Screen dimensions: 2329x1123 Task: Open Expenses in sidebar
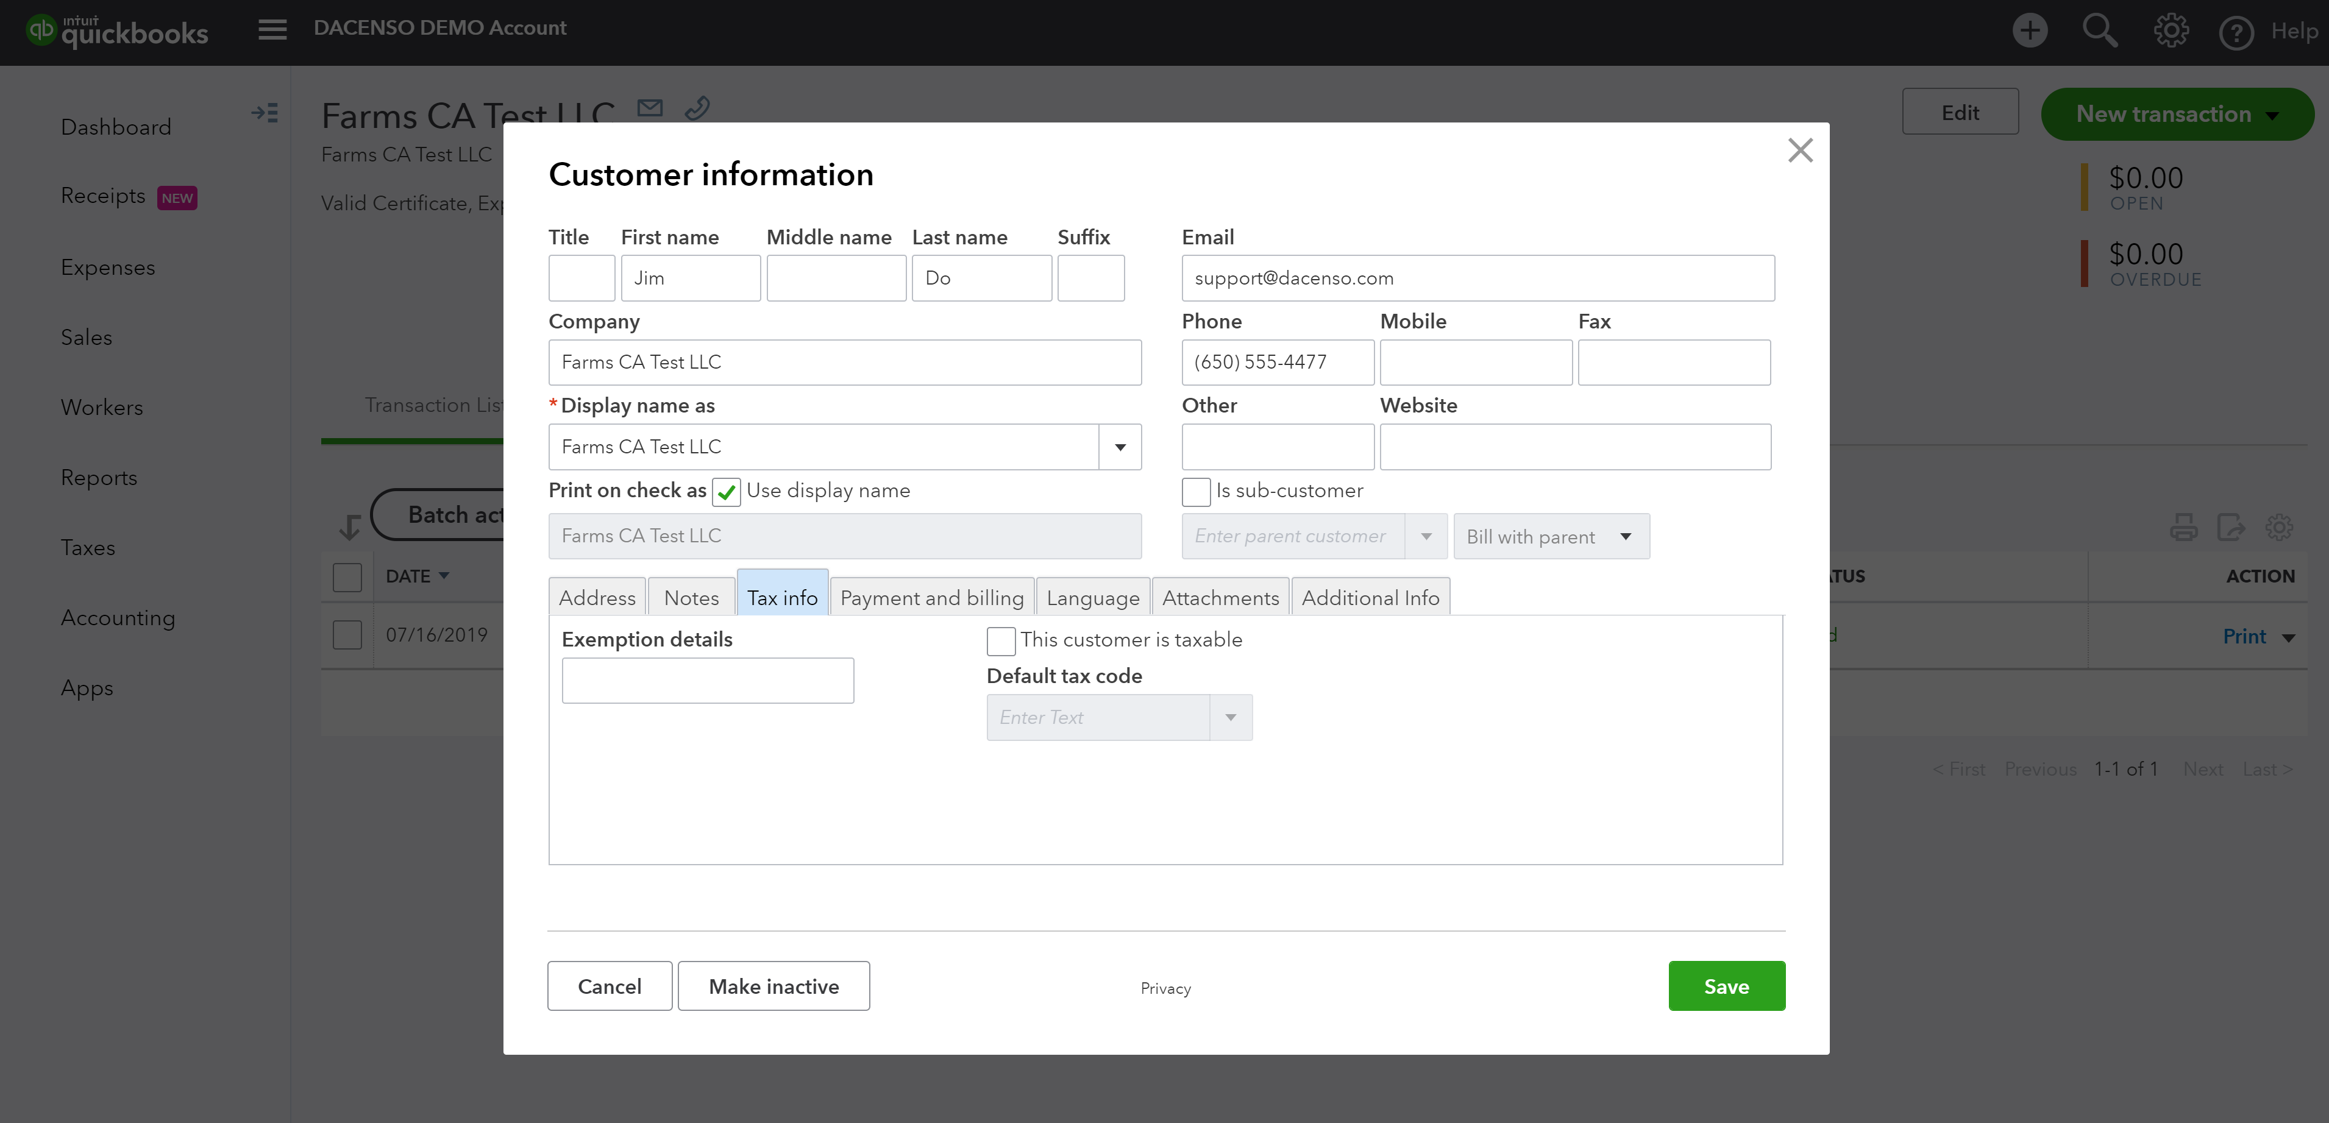click(108, 267)
